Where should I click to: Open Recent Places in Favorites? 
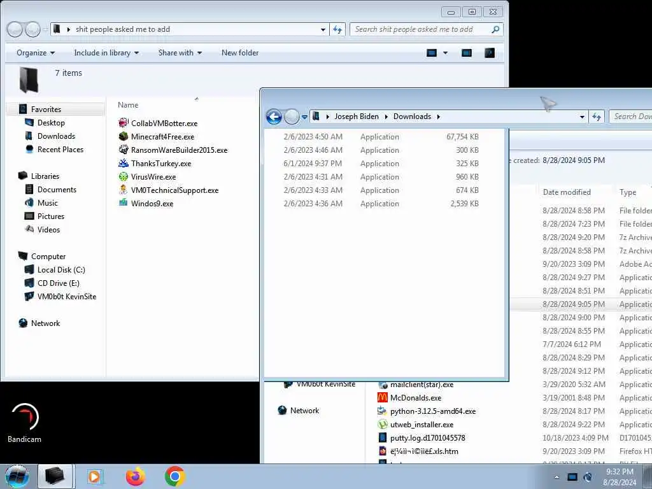pos(60,149)
